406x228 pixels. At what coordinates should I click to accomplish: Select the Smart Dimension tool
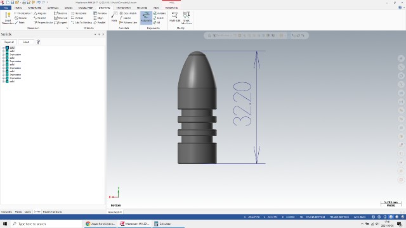coord(8,18)
